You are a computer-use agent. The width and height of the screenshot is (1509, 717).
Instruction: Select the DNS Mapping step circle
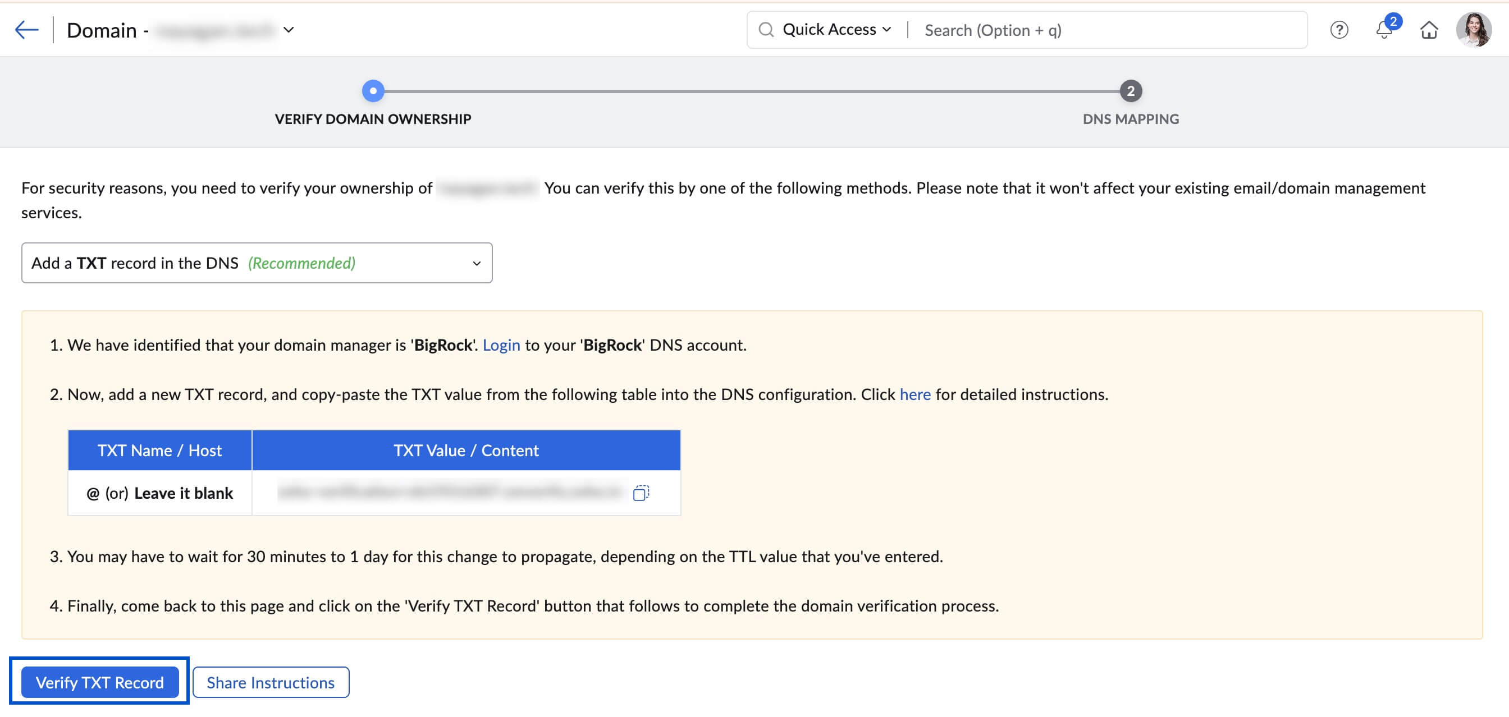(x=1130, y=91)
